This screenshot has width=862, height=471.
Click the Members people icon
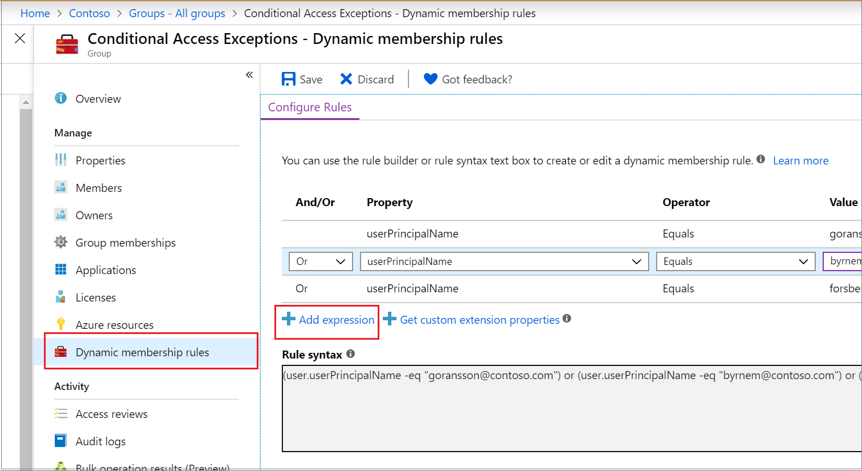coord(60,187)
